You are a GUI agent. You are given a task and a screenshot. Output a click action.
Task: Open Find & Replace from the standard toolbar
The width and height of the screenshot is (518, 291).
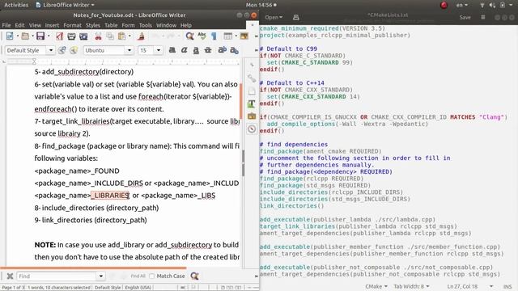click(189, 36)
